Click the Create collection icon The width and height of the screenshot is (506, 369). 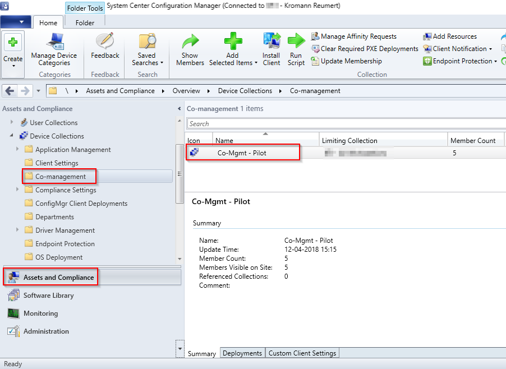[x=13, y=42]
